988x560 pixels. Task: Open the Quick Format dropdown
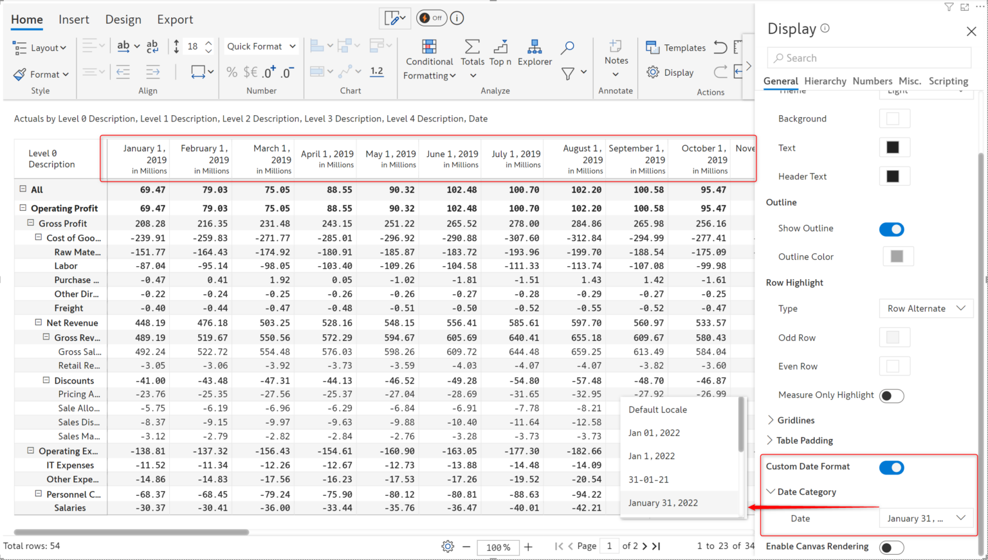261,46
